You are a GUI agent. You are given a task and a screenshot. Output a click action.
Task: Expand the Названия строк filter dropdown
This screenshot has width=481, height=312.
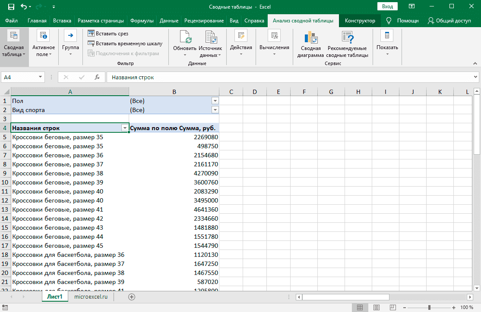(125, 128)
